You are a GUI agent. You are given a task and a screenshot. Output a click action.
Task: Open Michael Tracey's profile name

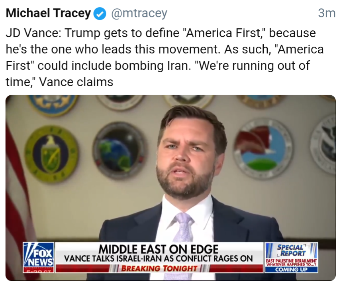(x=48, y=13)
